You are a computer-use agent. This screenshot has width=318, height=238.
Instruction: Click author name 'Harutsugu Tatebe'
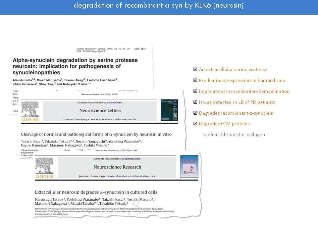coord(49,200)
